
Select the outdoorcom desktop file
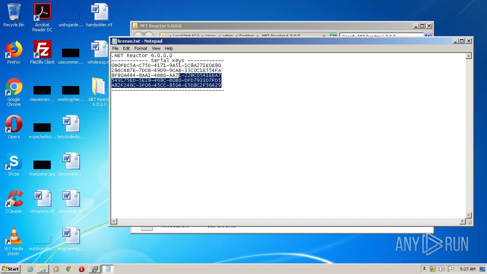(x=42, y=242)
